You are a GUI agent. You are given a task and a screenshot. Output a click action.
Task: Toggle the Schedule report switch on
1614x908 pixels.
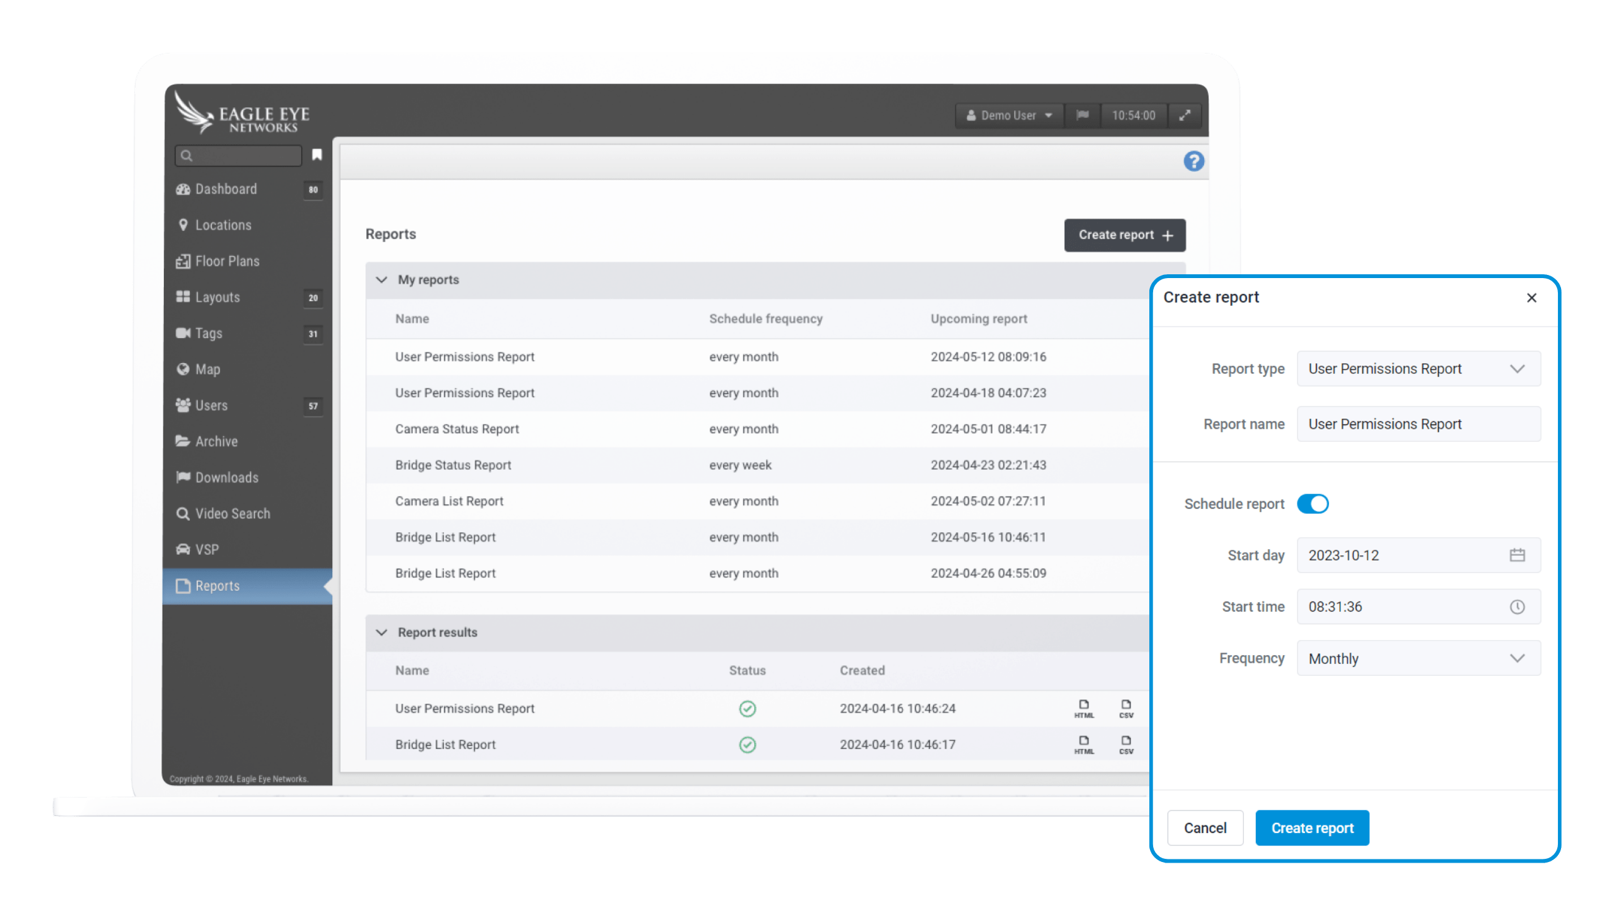point(1313,503)
